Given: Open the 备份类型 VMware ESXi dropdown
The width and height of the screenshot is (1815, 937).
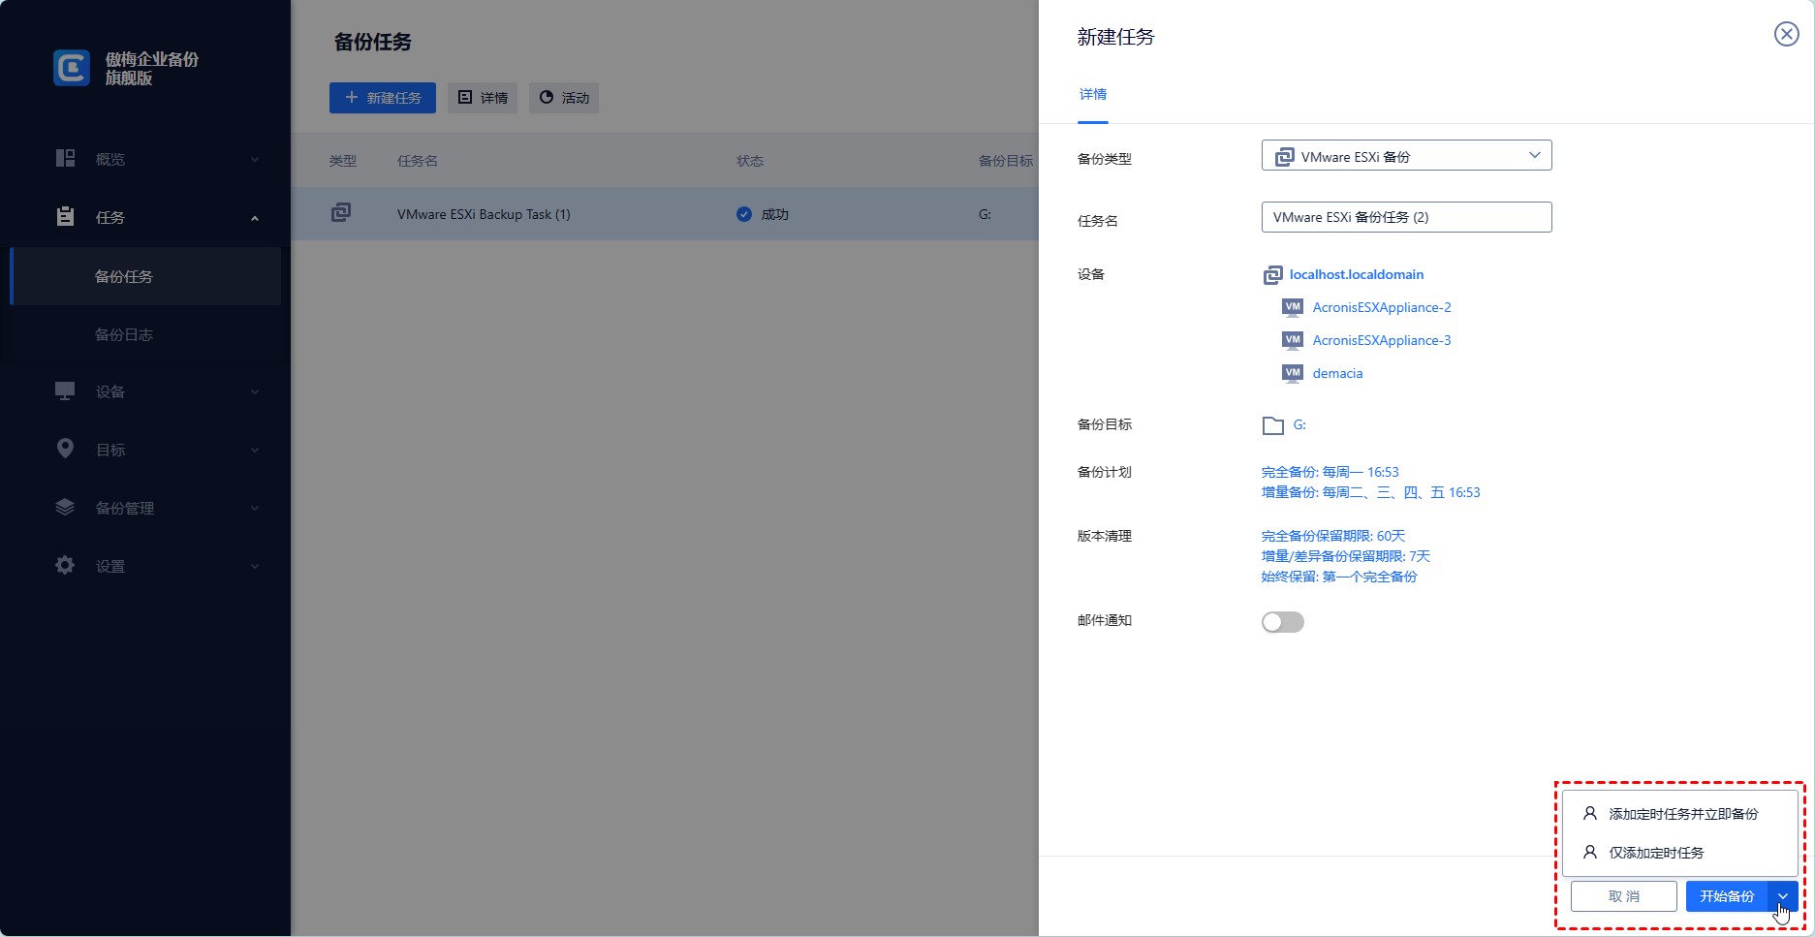Looking at the screenshot, I should click(x=1406, y=155).
